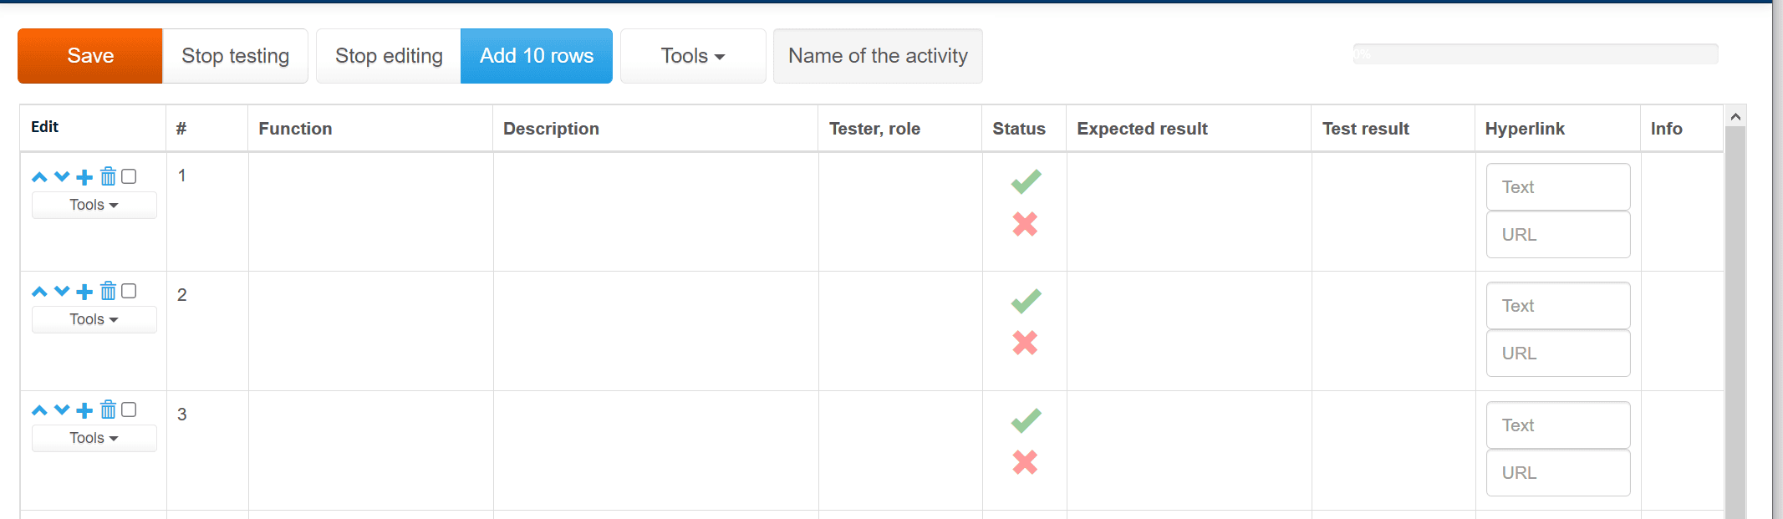
Task: Expand the Tools dropdown in row 1
Action: click(94, 205)
